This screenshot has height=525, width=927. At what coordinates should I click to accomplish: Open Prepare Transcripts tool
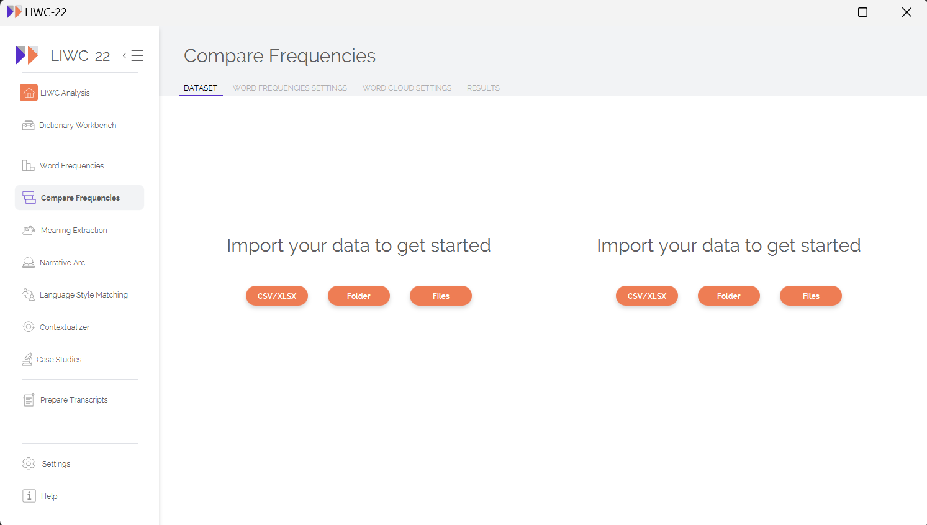point(79,399)
